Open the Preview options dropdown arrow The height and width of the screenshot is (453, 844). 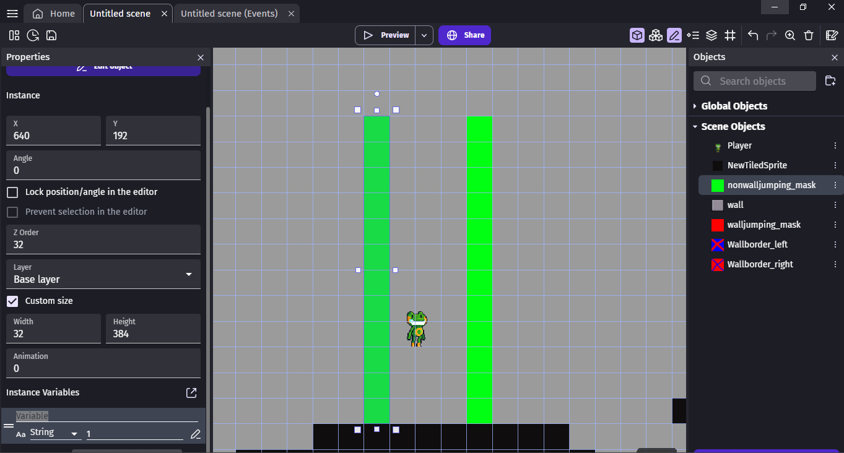pyautogui.click(x=424, y=35)
